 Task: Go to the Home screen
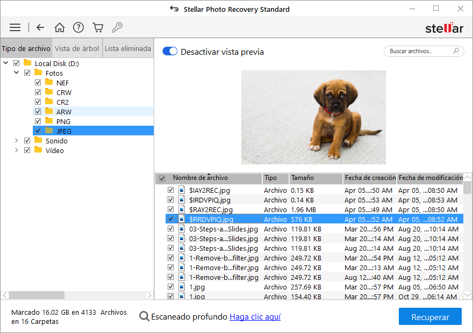coord(60,27)
